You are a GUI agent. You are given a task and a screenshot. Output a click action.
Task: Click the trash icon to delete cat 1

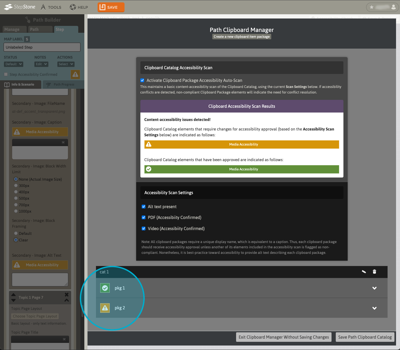[x=374, y=272]
